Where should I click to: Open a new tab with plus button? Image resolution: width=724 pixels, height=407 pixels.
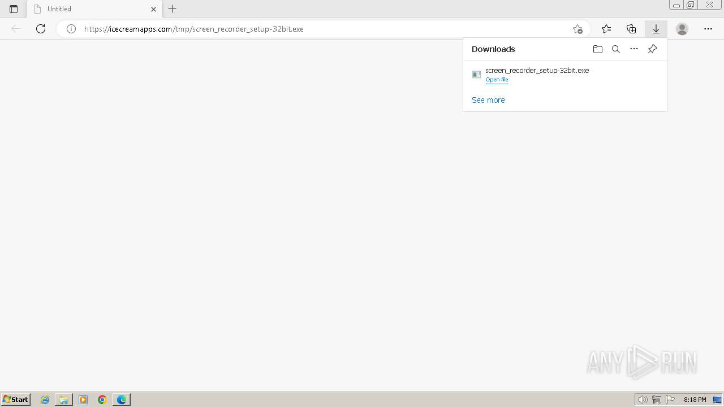[x=173, y=9]
